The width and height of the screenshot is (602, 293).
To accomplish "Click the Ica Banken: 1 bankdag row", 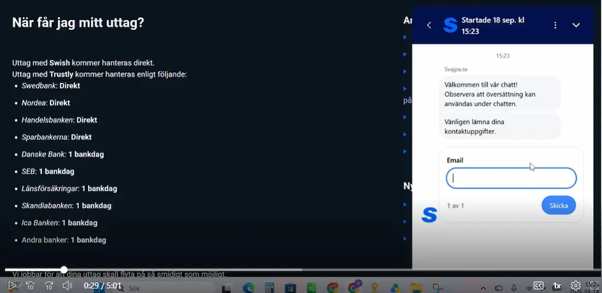I will tap(60, 223).
